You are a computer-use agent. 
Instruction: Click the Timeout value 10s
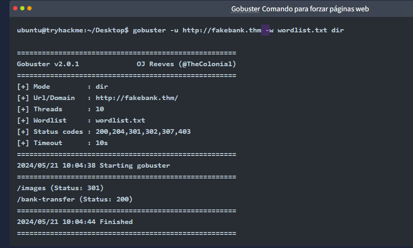click(x=102, y=143)
